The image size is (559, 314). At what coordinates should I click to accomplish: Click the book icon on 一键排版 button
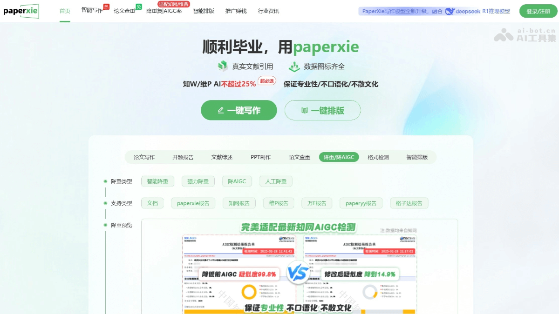tap(306, 110)
